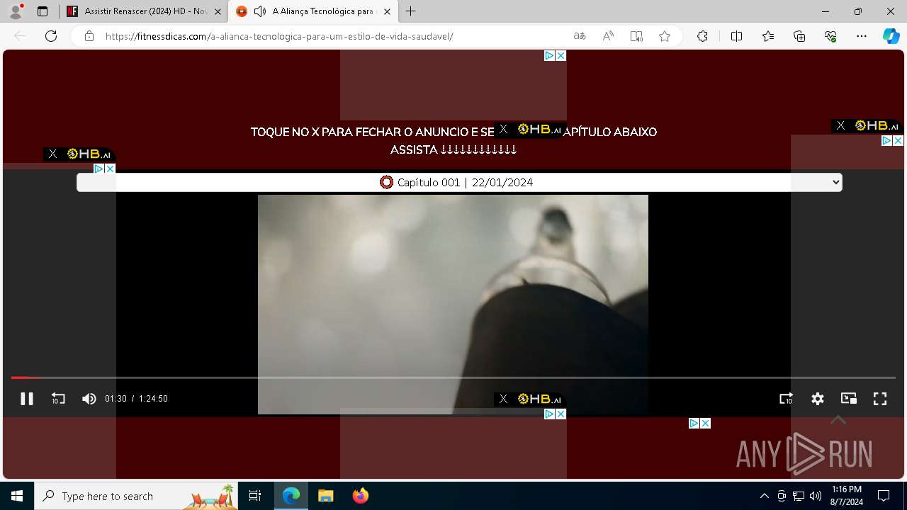Rewind video by 10 seconds
The image size is (907, 510).
point(58,399)
